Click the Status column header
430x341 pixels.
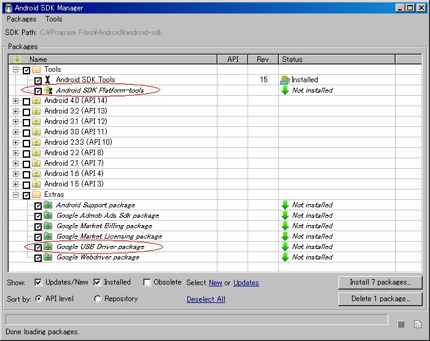337,59
